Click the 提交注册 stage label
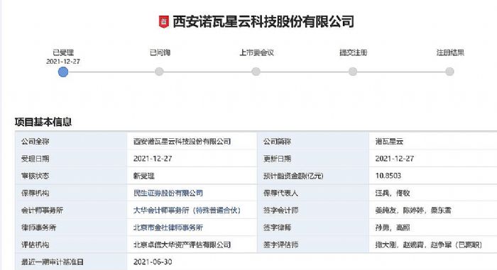Screen dimensions: 497x270 (353, 52)
